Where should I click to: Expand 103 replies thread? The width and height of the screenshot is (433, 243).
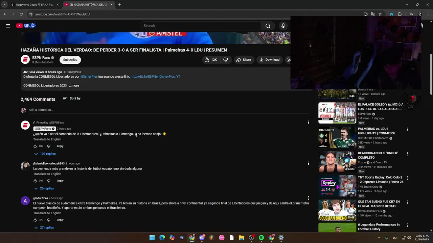coord(45,154)
